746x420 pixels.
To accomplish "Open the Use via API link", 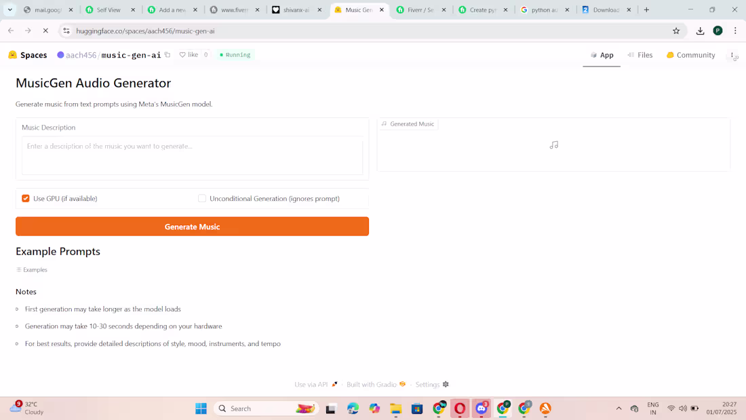I will click(315, 384).
